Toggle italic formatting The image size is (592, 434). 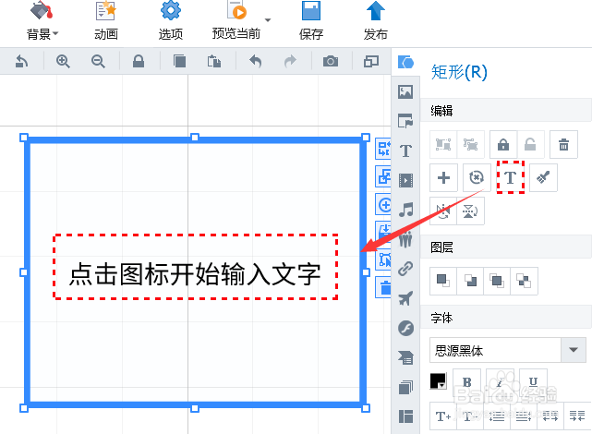tap(500, 381)
